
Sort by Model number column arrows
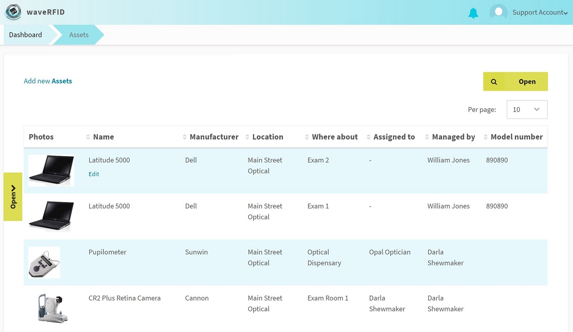point(486,137)
